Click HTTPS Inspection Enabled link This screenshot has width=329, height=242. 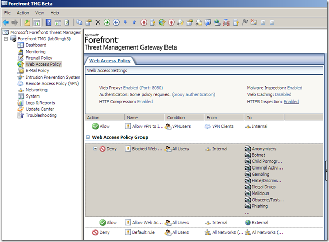(291, 102)
